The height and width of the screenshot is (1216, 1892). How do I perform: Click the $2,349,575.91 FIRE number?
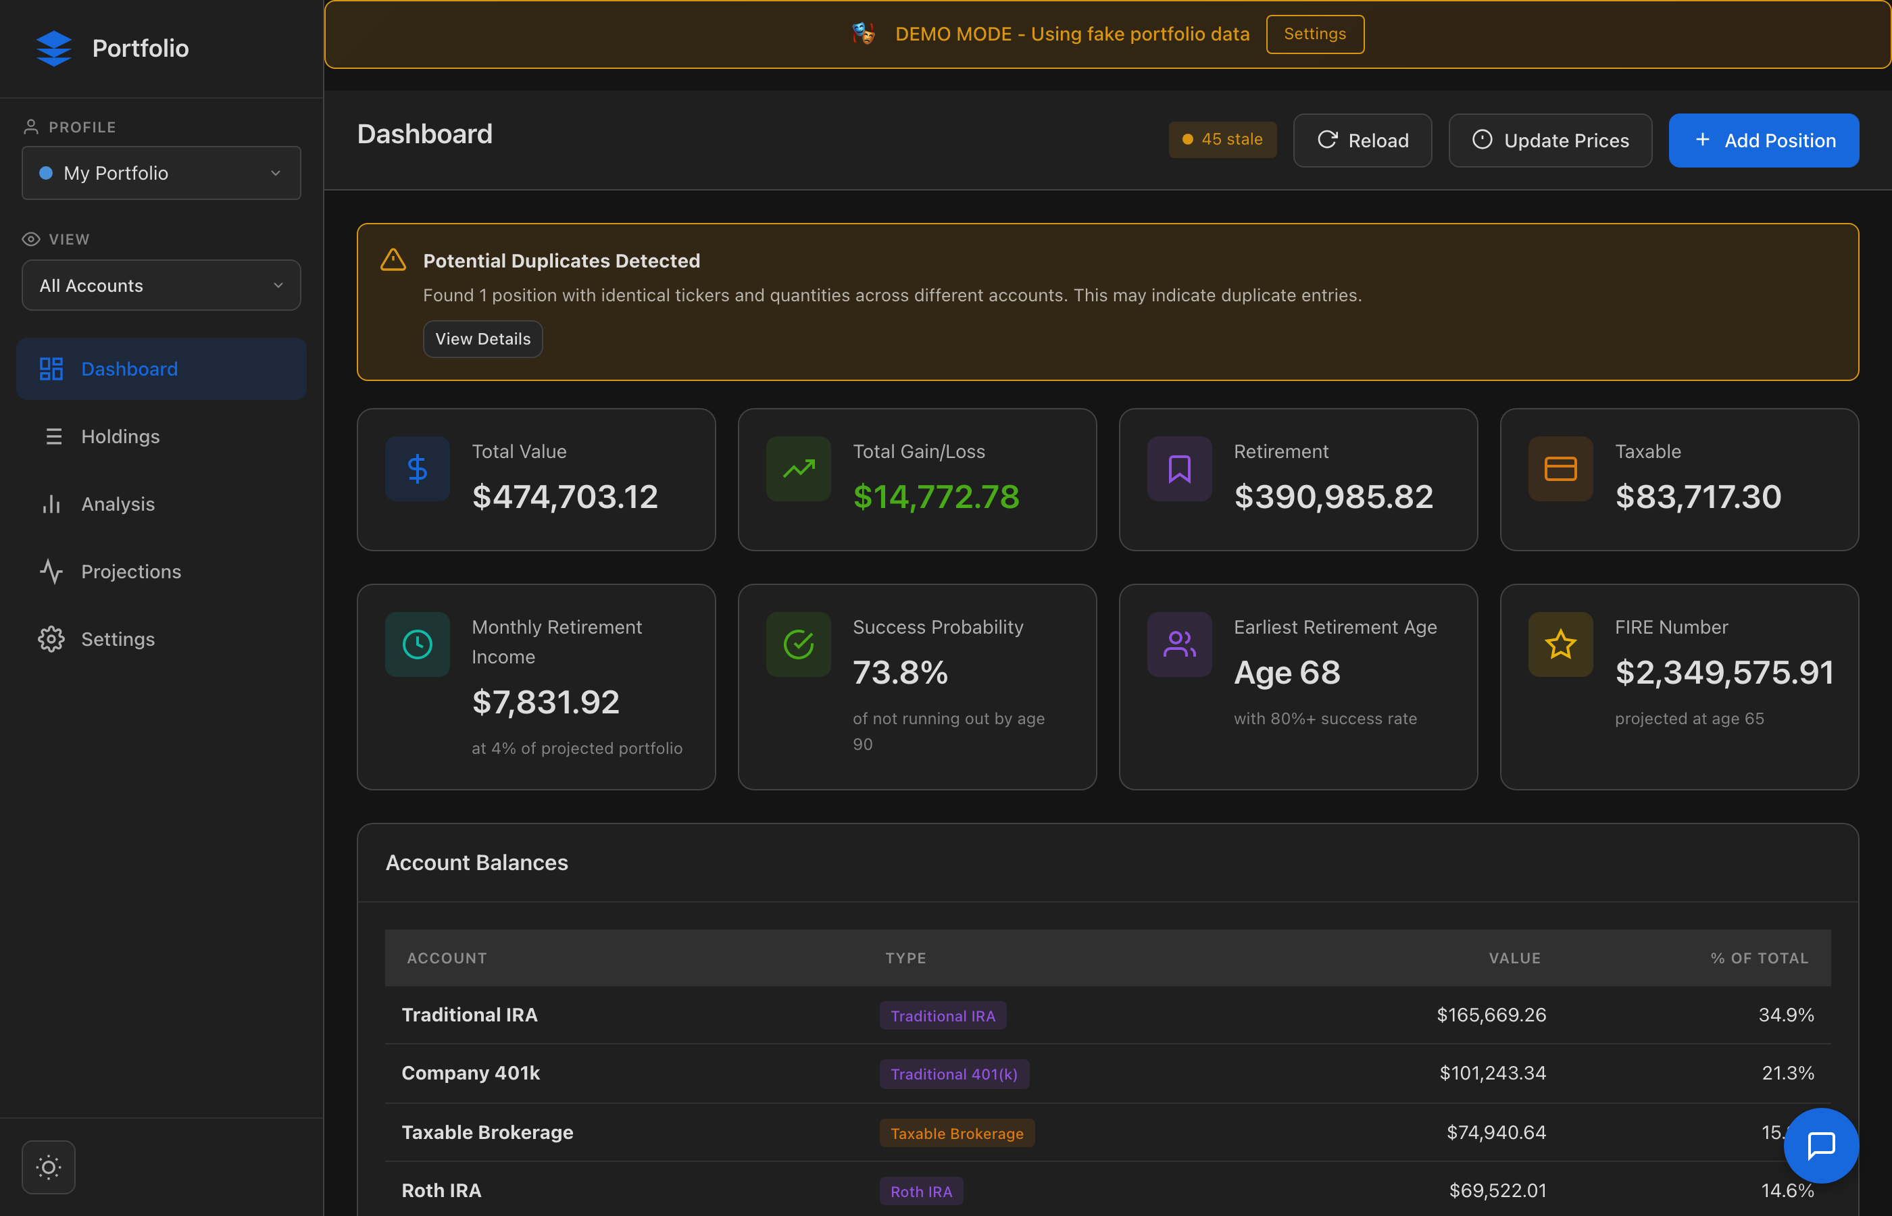[x=1724, y=673]
